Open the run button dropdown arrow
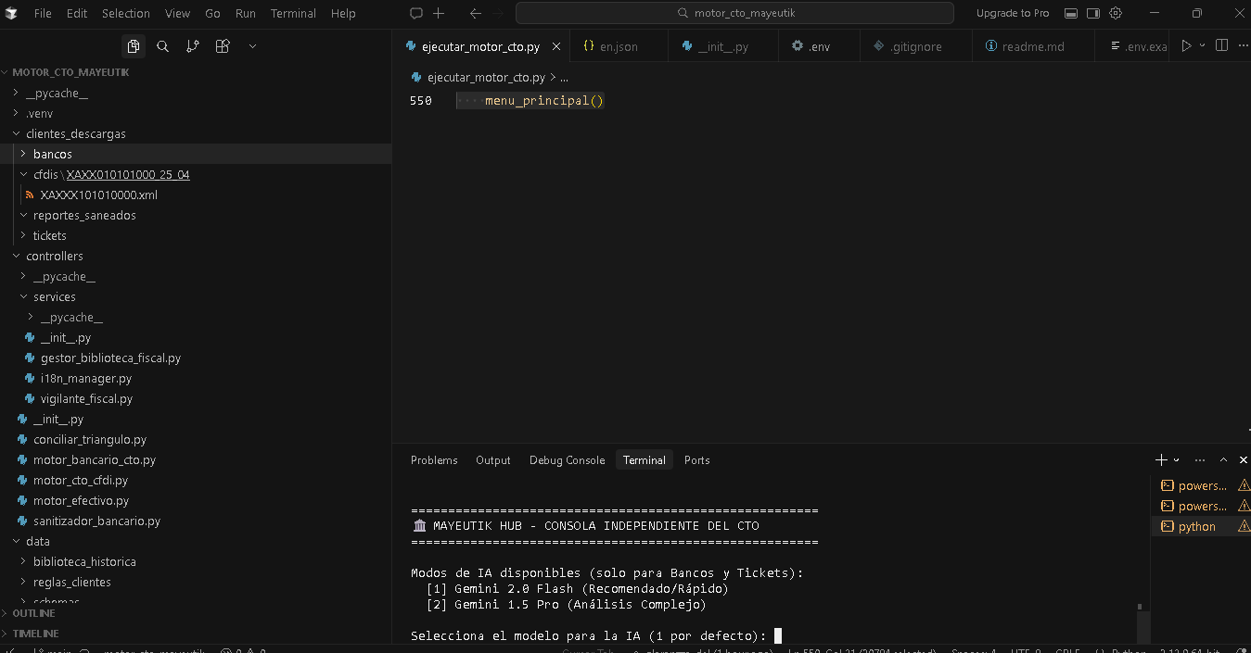Screen dimensions: 1251x653 [x=1203, y=45]
